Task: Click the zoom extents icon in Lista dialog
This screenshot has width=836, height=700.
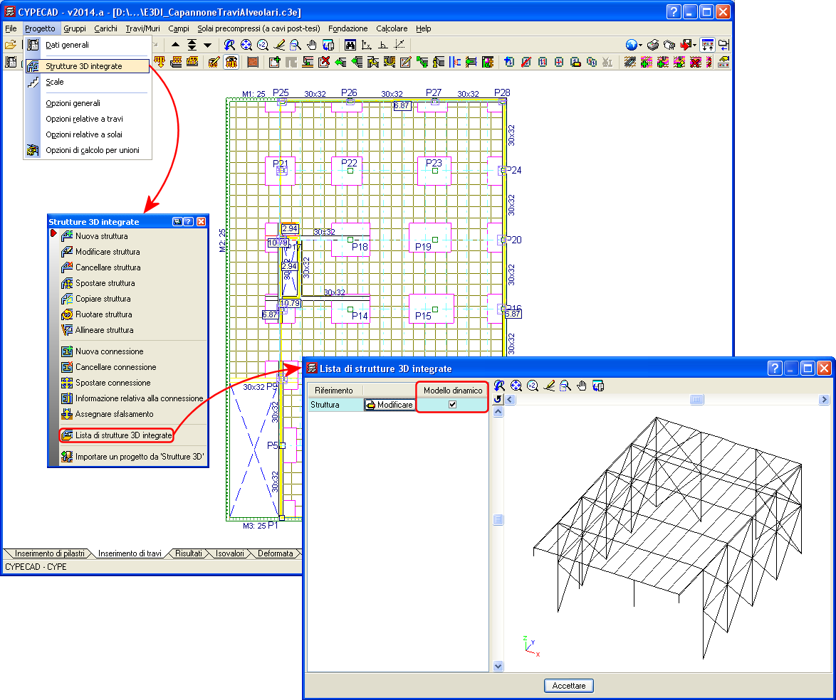Action: point(516,386)
